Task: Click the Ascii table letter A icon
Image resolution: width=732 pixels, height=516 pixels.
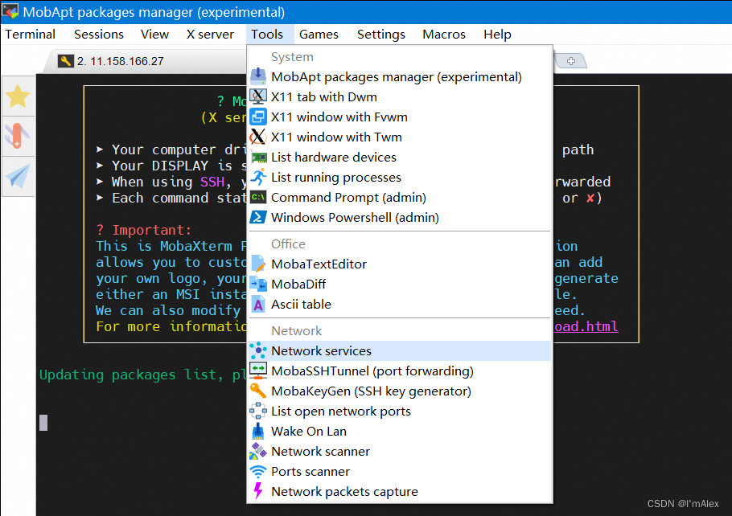Action: coord(258,304)
